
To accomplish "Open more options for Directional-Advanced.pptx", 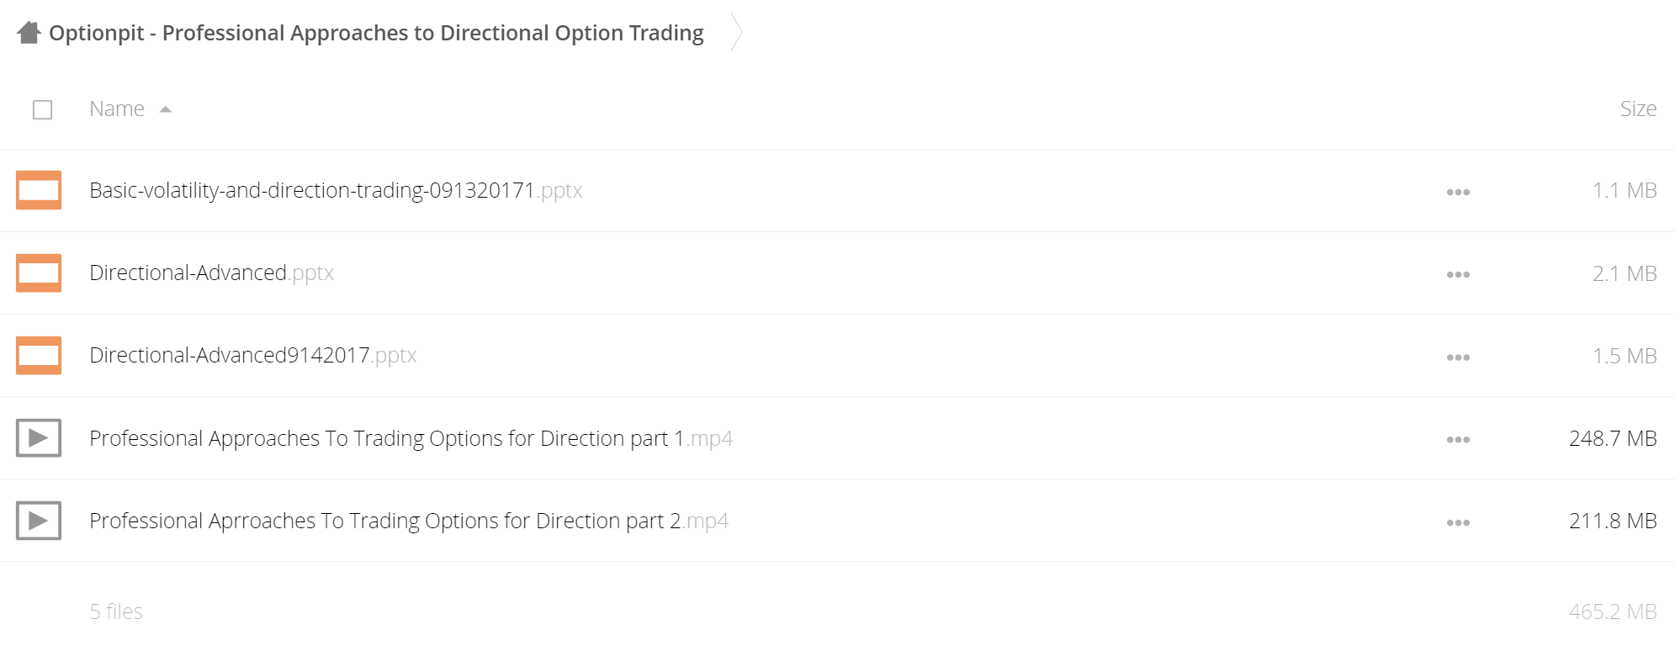I will 1458,274.
